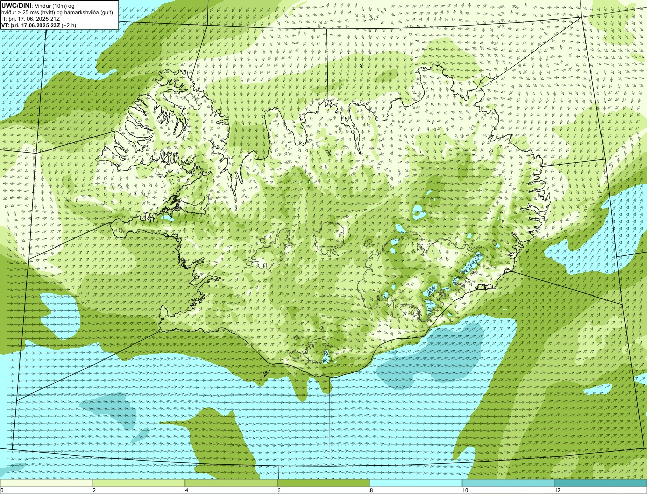Viewport: 647px width, 494px height.
Task: Click the light cyan 8–10 legend swatch
Action: click(x=416, y=483)
